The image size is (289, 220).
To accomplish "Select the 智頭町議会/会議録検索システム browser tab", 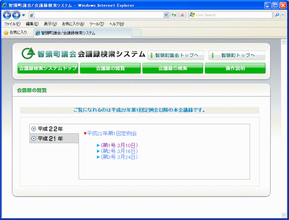I will (82, 33).
